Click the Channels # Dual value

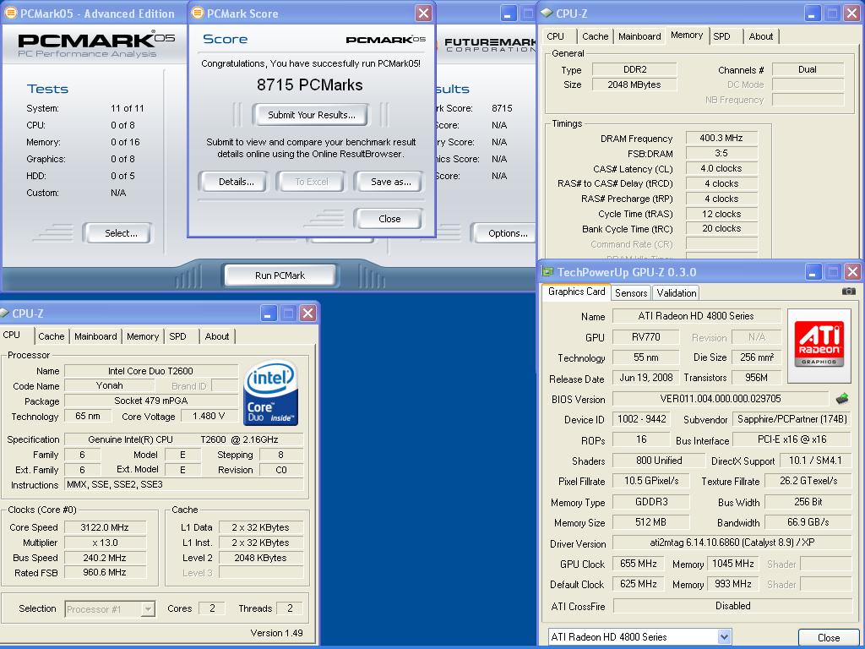[808, 69]
